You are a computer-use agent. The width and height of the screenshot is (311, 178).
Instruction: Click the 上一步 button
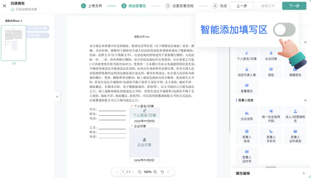[241, 6]
